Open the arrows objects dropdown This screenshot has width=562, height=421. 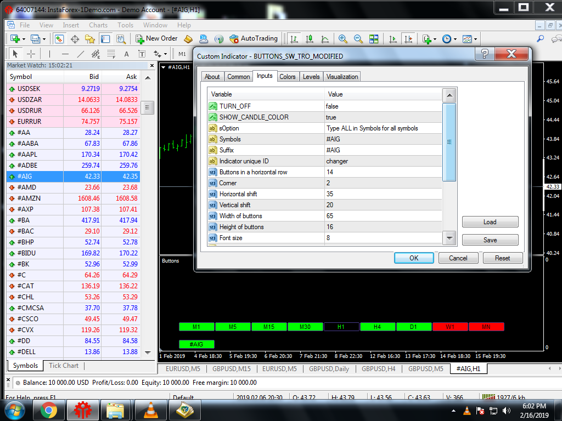tap(160, 54)
